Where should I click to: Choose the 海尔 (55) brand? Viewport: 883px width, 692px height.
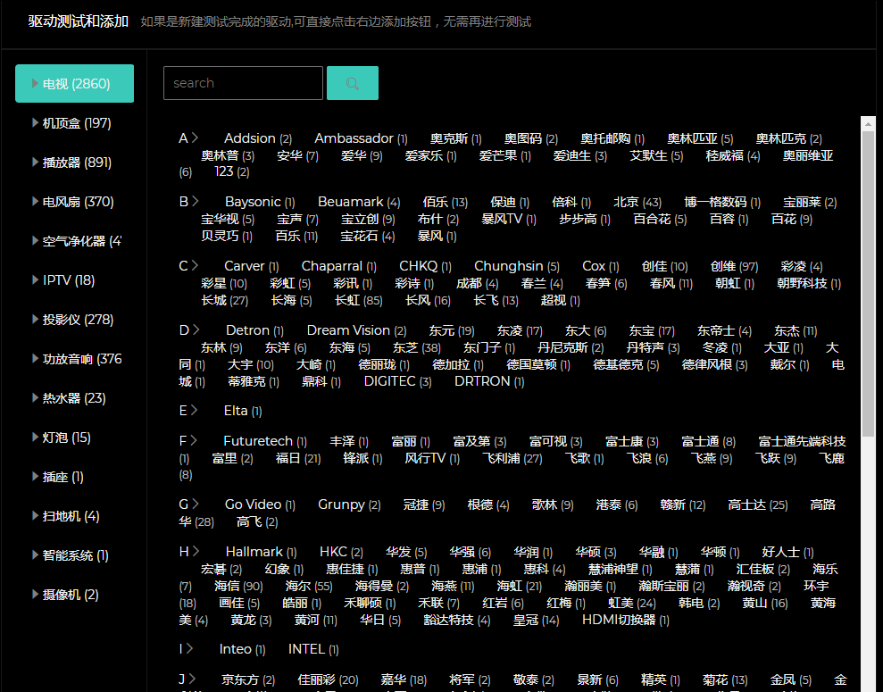(309, 586)
